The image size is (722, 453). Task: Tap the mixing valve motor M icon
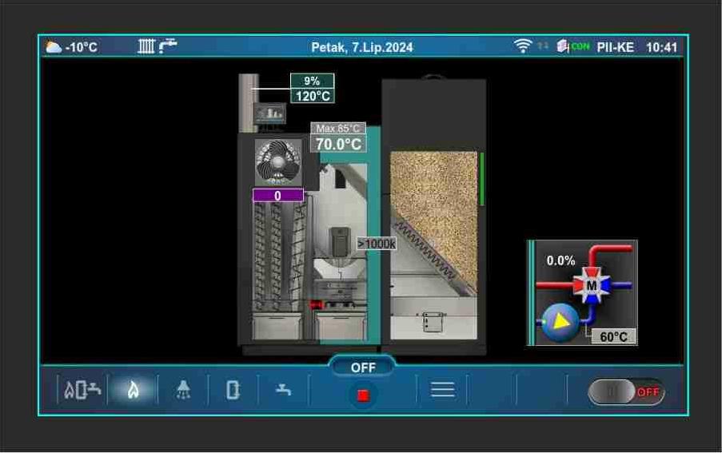(x=592, y=285)
